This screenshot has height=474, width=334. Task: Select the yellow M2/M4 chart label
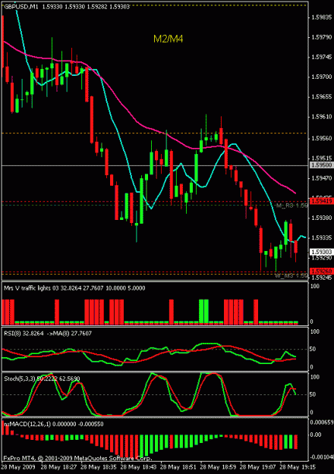click(x=169, y=39)
